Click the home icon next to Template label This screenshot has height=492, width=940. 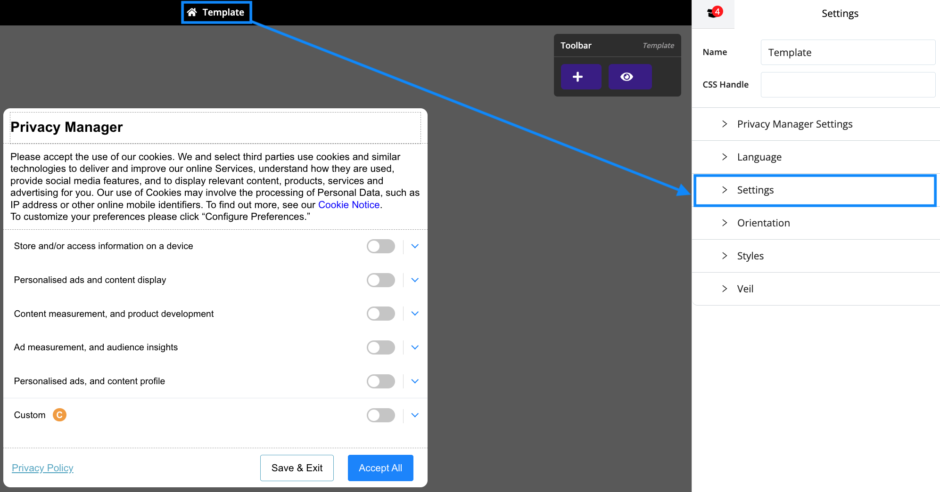(191, 12)
